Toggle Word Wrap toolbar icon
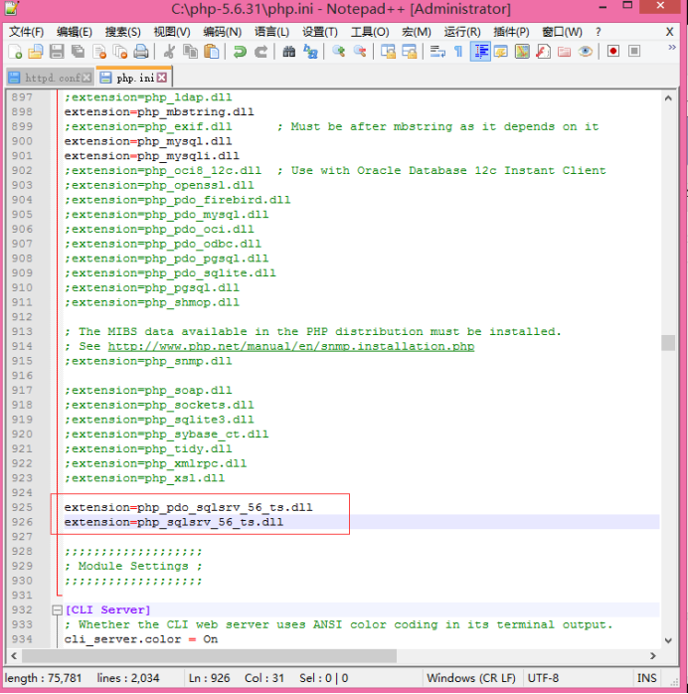The height and width of the screenshot is (694, 688). pos(438,52)
